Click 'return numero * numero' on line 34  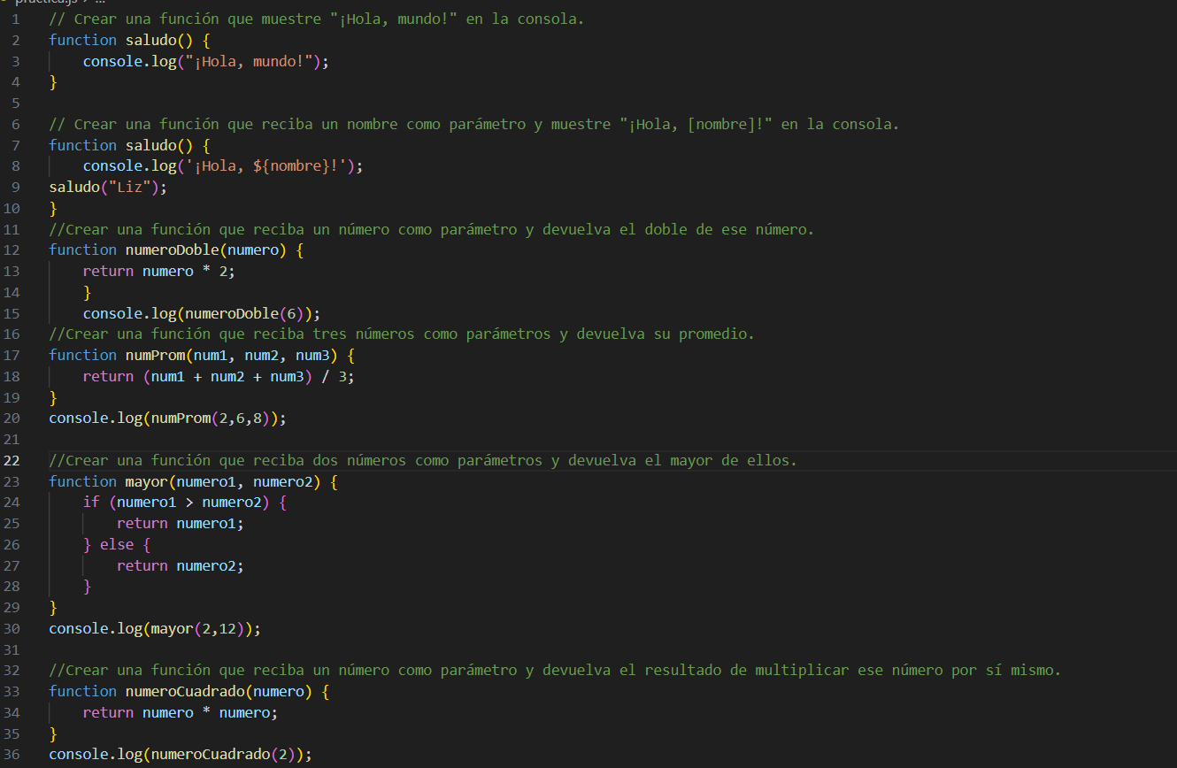click(181, 713)
